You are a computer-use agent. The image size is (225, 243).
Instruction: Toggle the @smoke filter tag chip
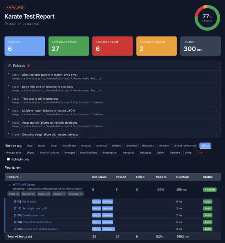tap(175, 153)
